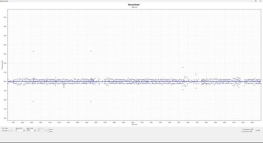Enable the Stem checkbox

pos(49,132)
